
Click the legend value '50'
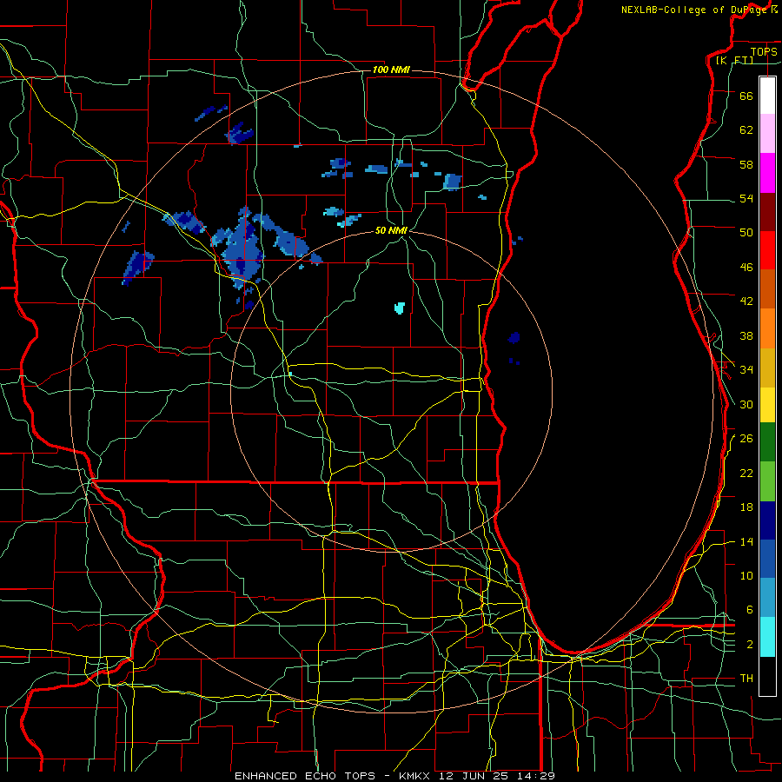(x=746, y=233)
